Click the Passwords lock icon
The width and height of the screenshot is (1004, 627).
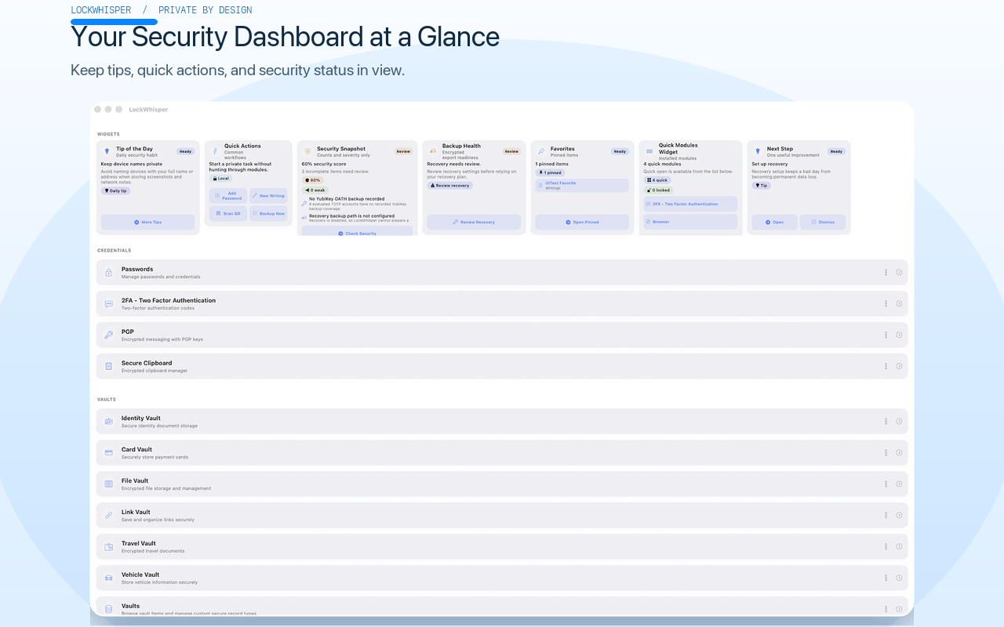point(108,272)
